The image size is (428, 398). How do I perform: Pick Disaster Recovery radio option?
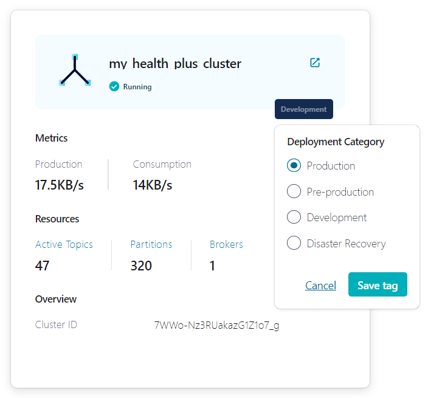294,244
